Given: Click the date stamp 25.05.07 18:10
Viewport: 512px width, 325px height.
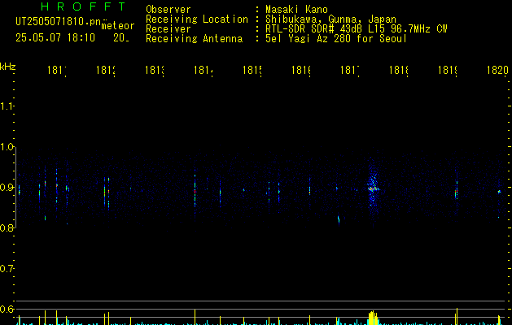Looking at the screenshot, I should [x=55, y=37].
